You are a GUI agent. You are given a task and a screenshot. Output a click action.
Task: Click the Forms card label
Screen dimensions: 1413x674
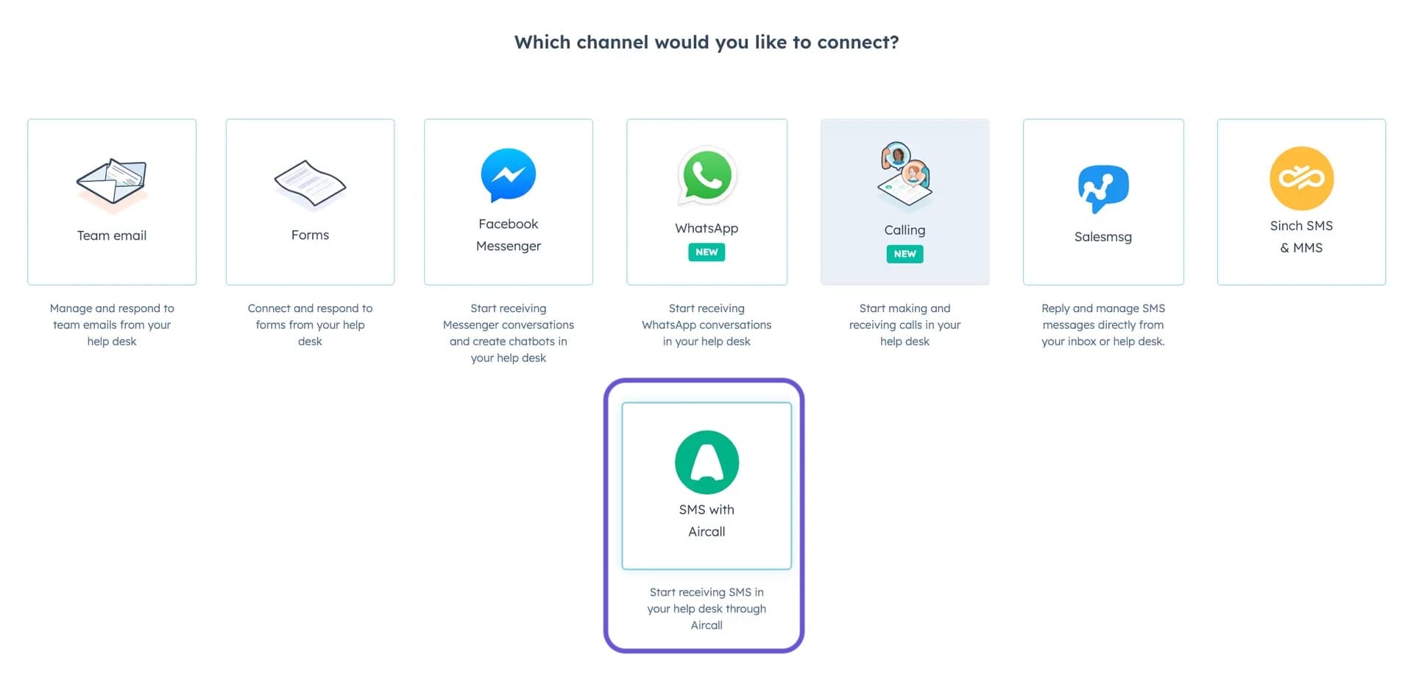coord(310,235)
